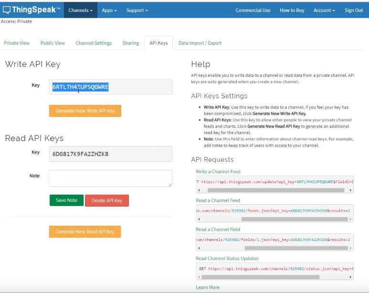
Task: Click Read Channel Status Updates scrollbar thumb
Action: [x=261, y=277]
